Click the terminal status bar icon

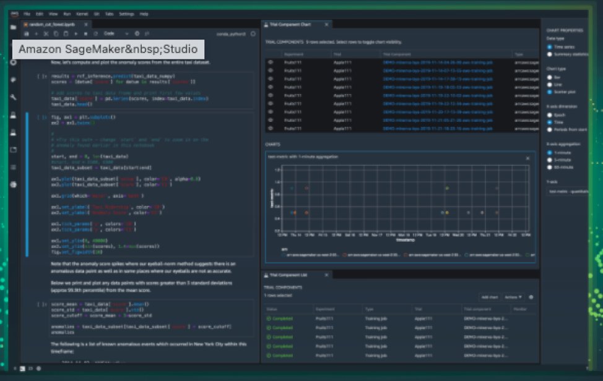pos(23,369)
